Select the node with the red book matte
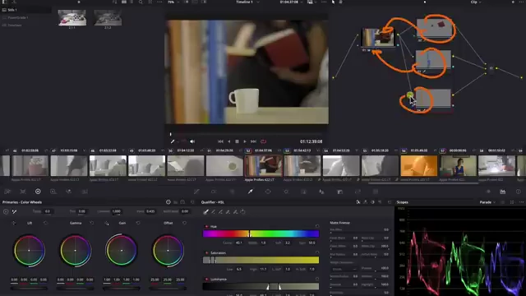This screenshot has height=296, width=526. point(434,28)
